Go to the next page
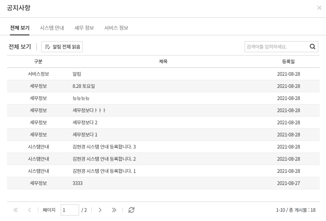 [x=100, y=210]
